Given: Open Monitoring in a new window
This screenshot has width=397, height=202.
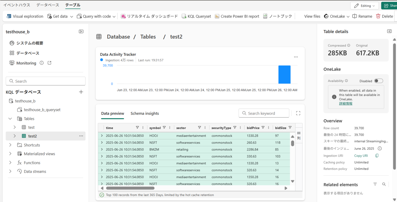Looking at the screenshot, I should tap(49, 63).
